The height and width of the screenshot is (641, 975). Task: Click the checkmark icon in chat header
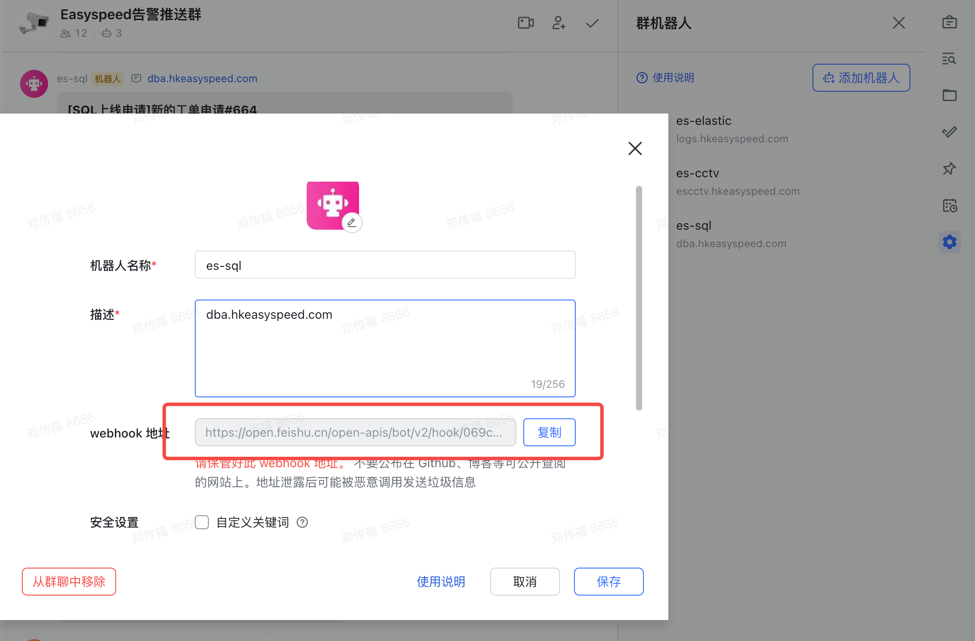[x=592, y=23]
